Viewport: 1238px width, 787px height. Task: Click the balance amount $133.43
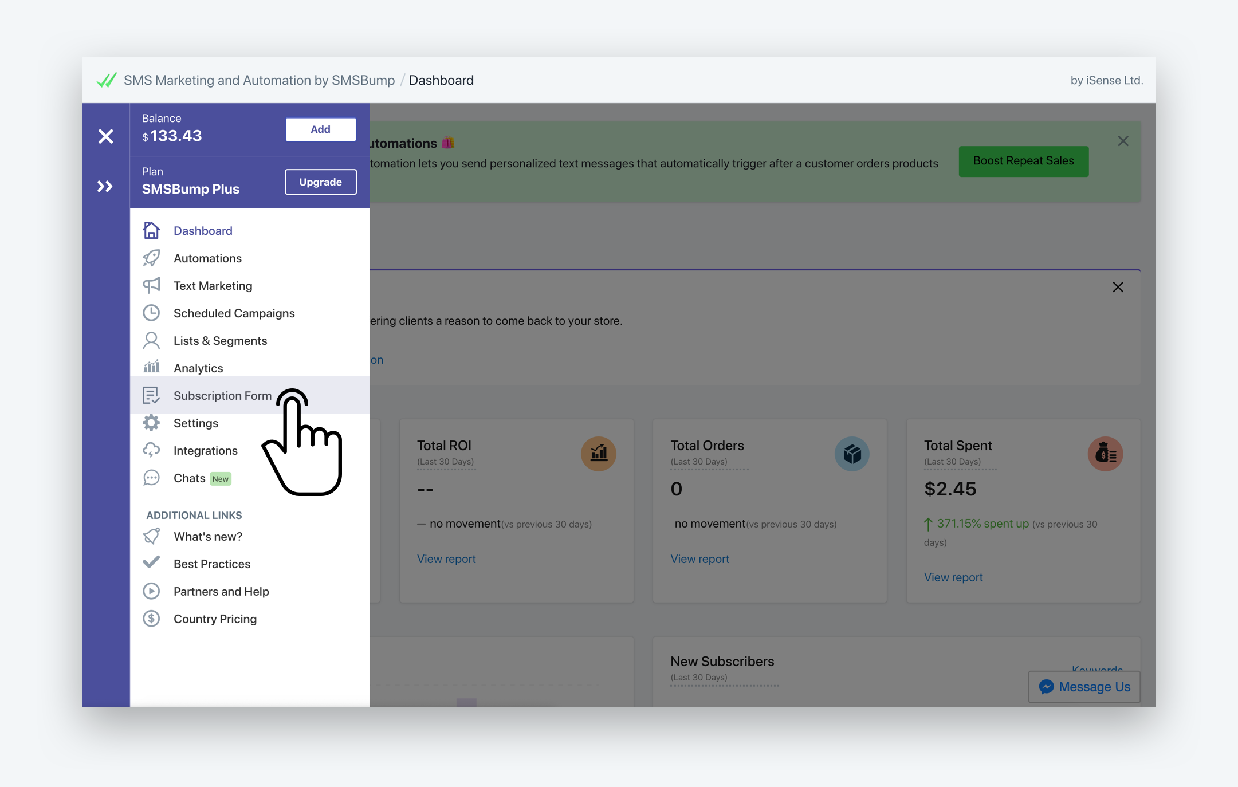tap(172, 136)
